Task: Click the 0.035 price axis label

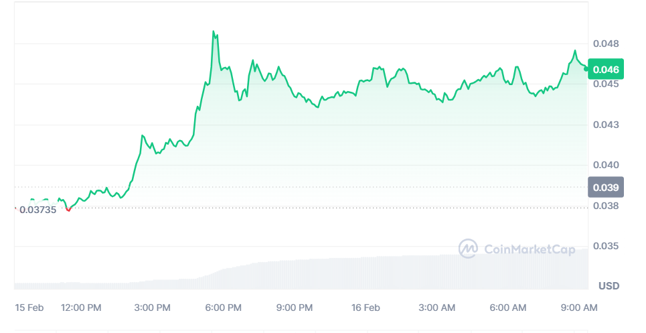Action: click(606, 246)
